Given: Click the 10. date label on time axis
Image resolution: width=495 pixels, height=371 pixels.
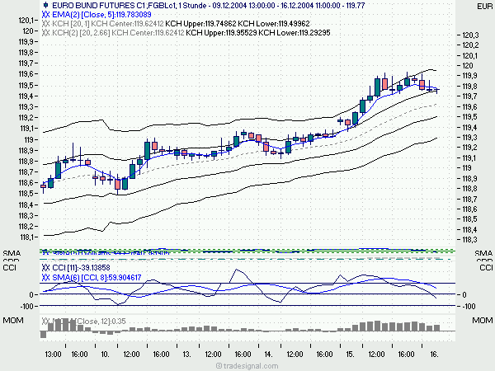Looking at the screenshot, I should pyautogui.click(x=105, y=355).
